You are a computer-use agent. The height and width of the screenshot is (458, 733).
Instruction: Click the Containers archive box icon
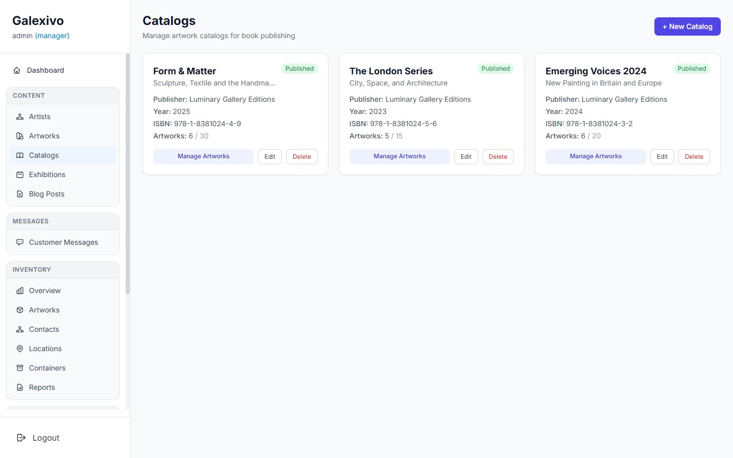(20, 368)
